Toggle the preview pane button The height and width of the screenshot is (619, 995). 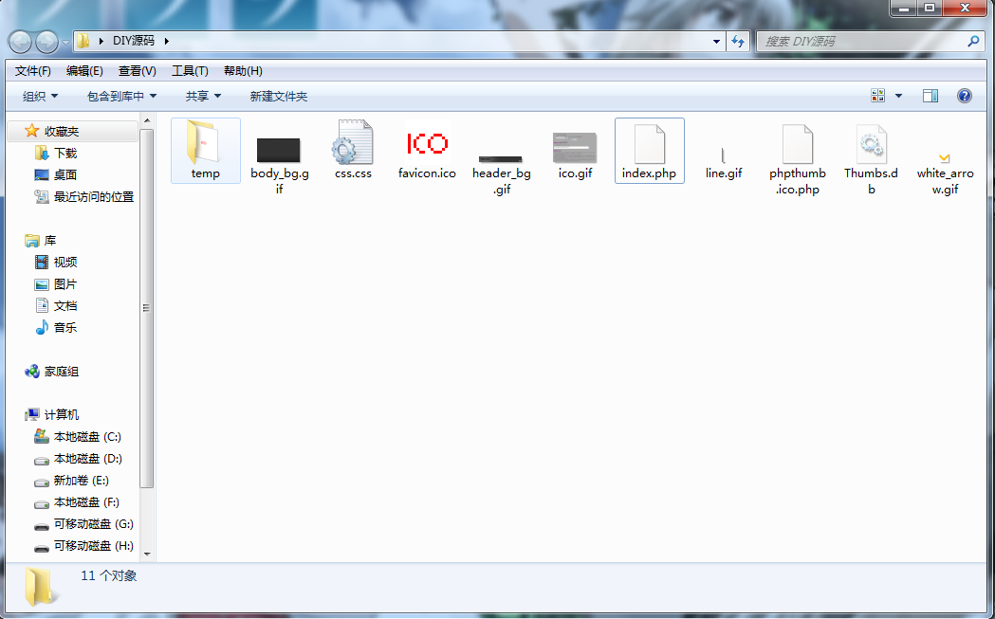931,96
